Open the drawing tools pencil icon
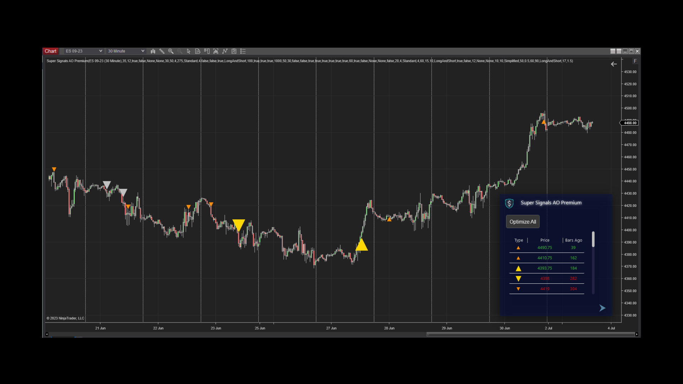Viewport: 683px width, 384px height. [162, 51]
